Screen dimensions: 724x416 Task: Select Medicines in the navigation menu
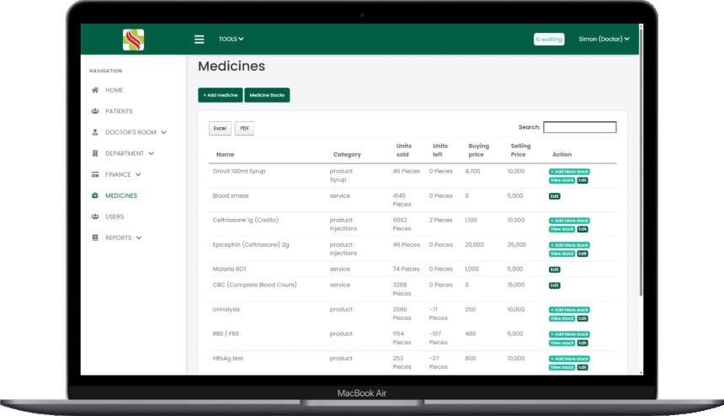point(120,195)
